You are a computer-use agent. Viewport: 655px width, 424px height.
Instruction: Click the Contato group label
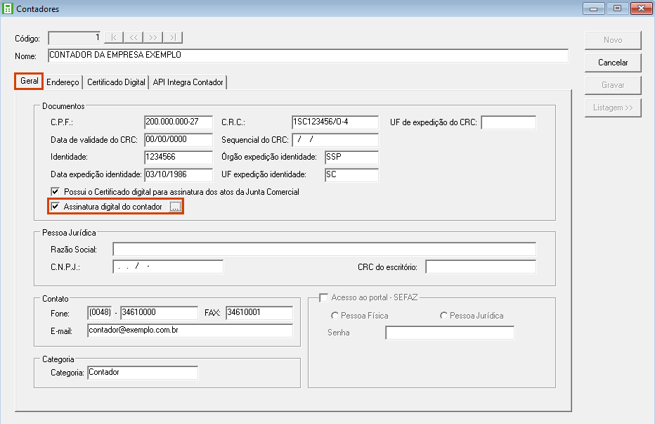[55, 299]
